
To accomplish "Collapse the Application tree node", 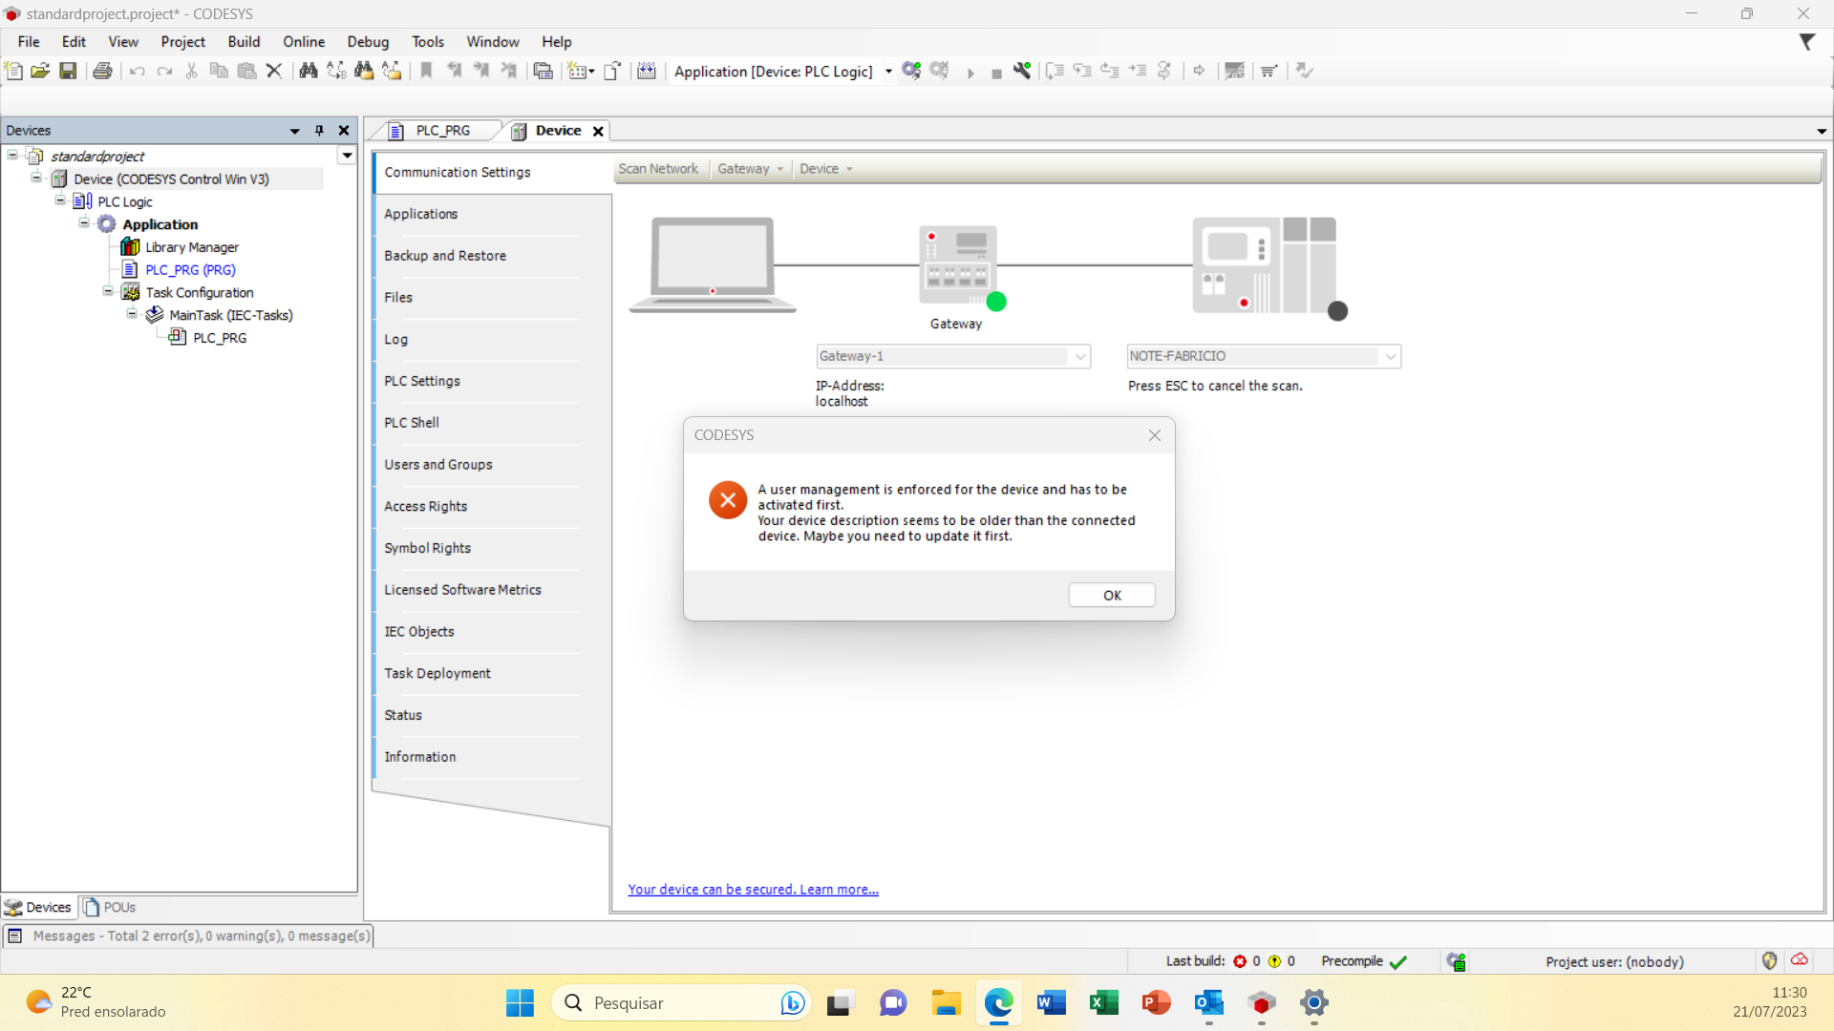I will [x=84, y=223].
